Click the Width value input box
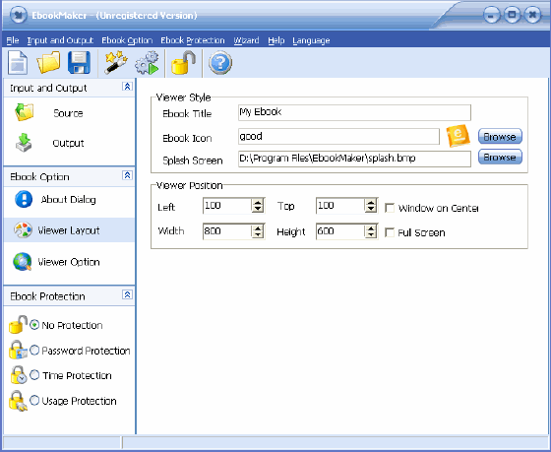The height and width of the screenshot is (452, 551). (227, 231)
